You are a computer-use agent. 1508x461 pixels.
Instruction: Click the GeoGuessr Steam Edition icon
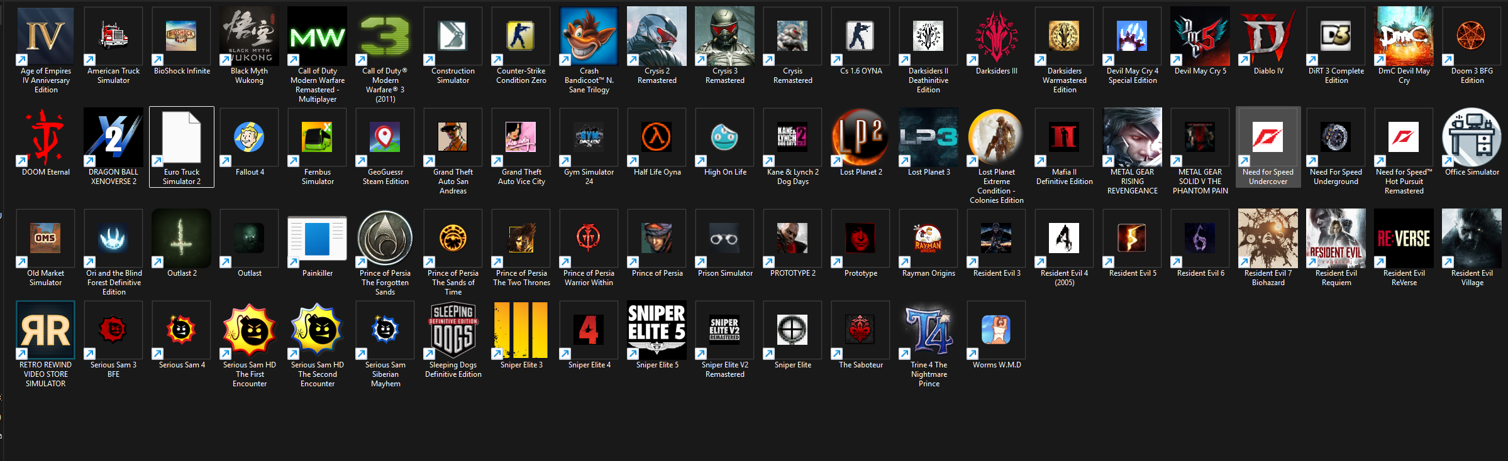(385, 138)
